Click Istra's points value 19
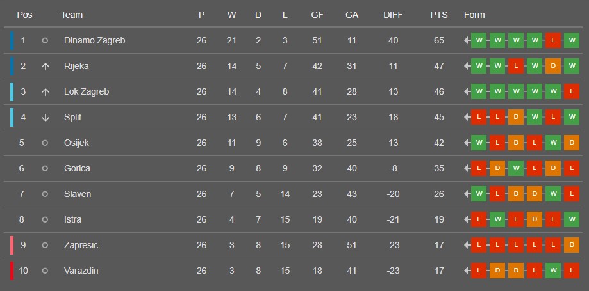The width and height of the screenshot is (589, 291). click(439, 220)
